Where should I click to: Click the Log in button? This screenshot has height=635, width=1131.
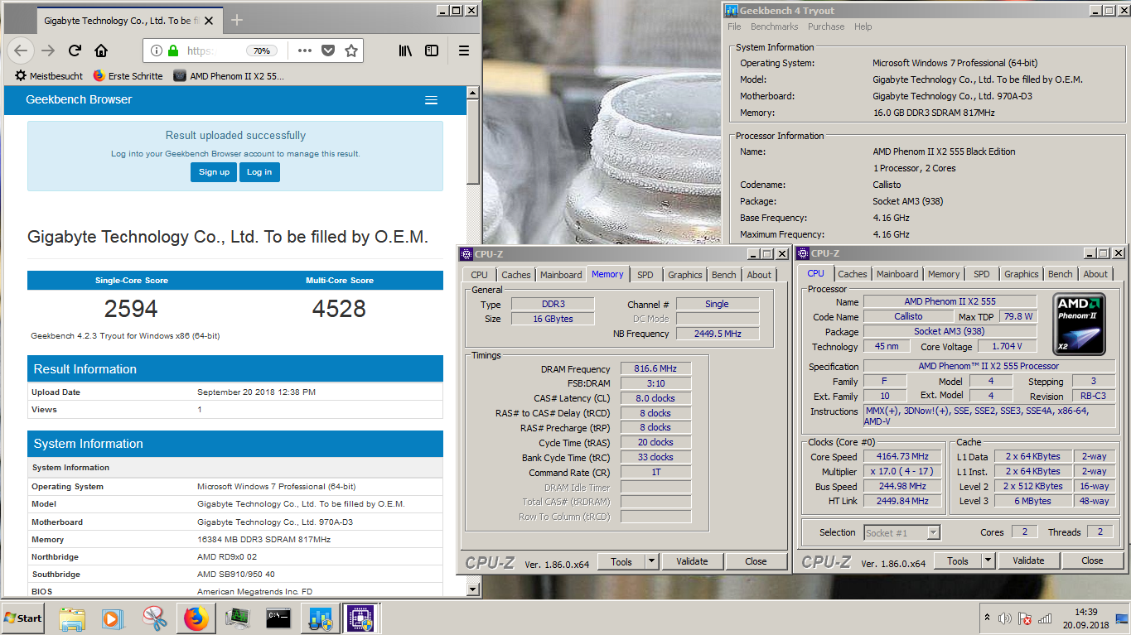[x=259, y=171]
